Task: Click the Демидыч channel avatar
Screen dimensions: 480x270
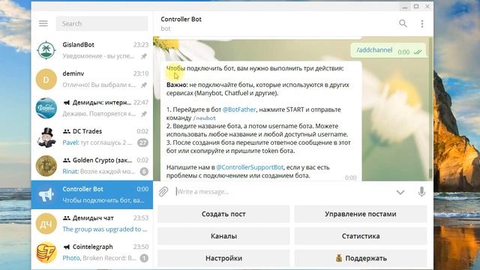Action: (46, 108)
